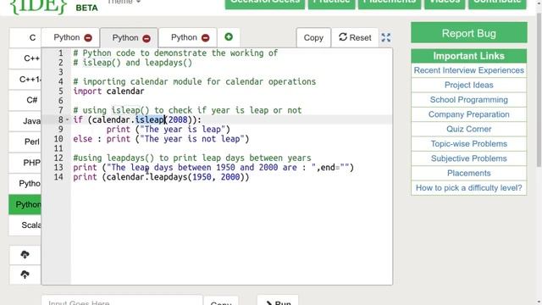
Task: Select PHP language in sidebar
Action: click(26, 163)
